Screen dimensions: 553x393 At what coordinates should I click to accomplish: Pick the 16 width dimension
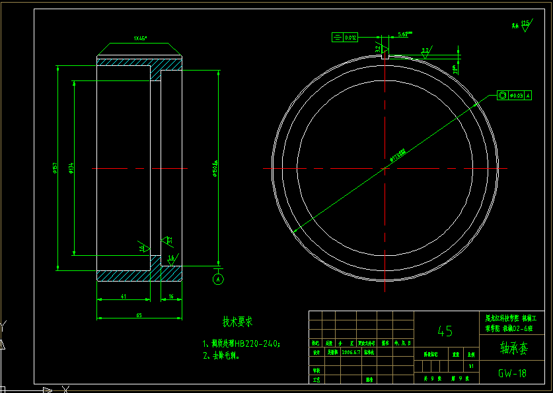click(x=171, y=297)
